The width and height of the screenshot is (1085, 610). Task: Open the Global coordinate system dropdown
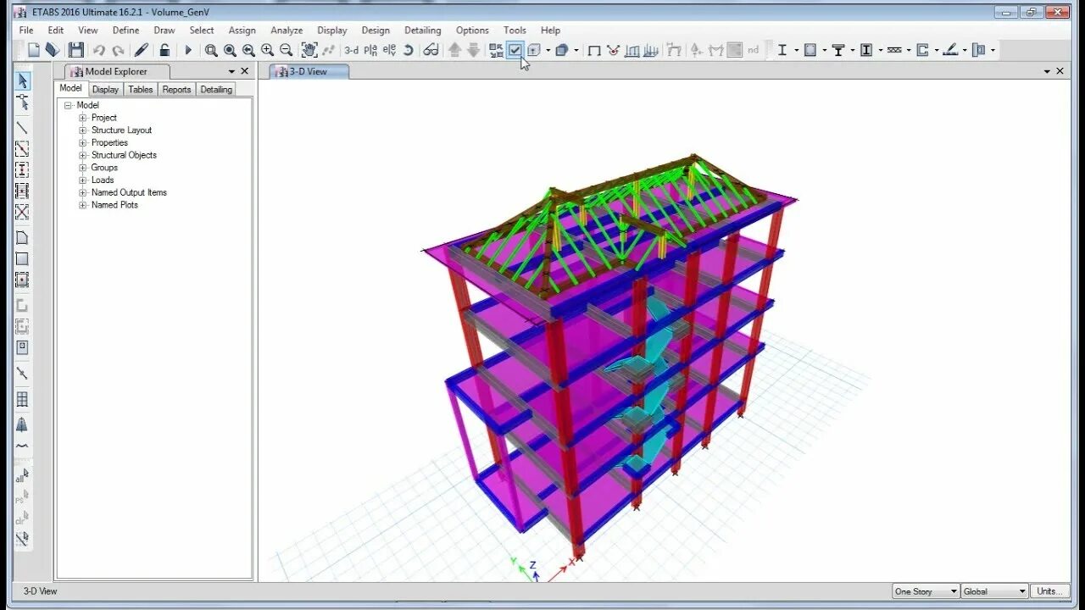point(994,591)
